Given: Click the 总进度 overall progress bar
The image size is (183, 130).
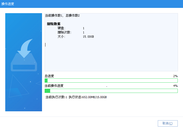Looking at the screenshot, I should pos(111,81).
